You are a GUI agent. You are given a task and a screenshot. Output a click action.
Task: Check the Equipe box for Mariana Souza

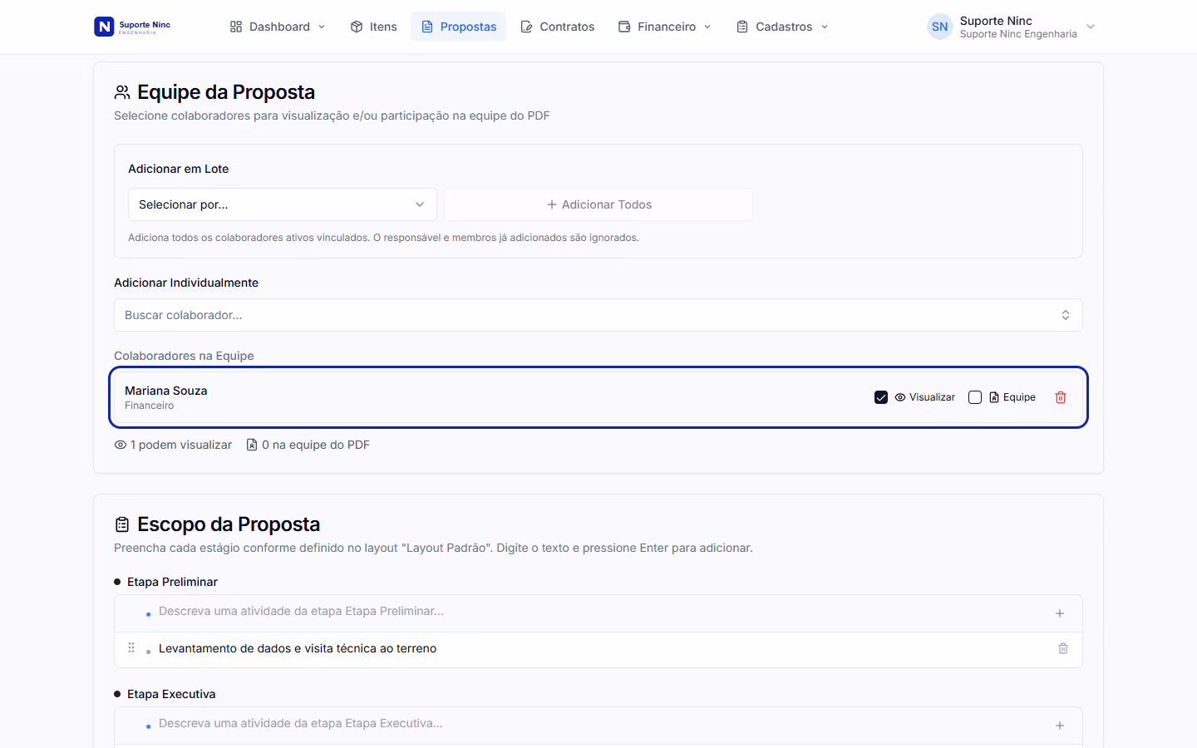(975, 397)
